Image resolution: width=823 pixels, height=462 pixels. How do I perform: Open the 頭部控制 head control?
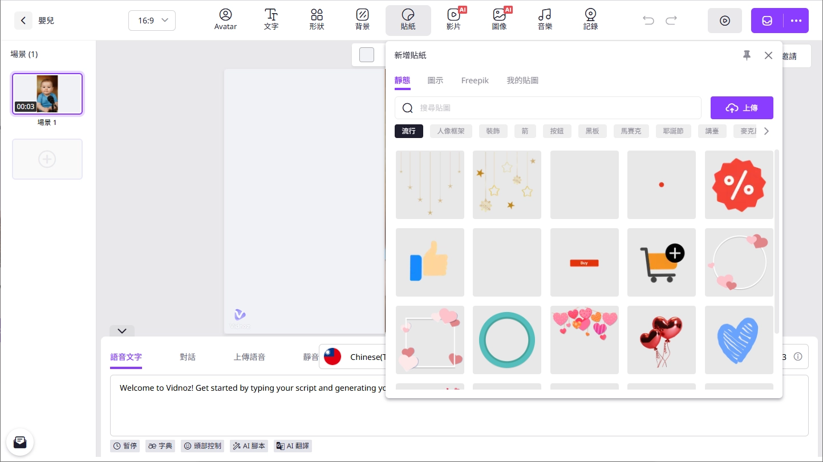tap(202, 446)
